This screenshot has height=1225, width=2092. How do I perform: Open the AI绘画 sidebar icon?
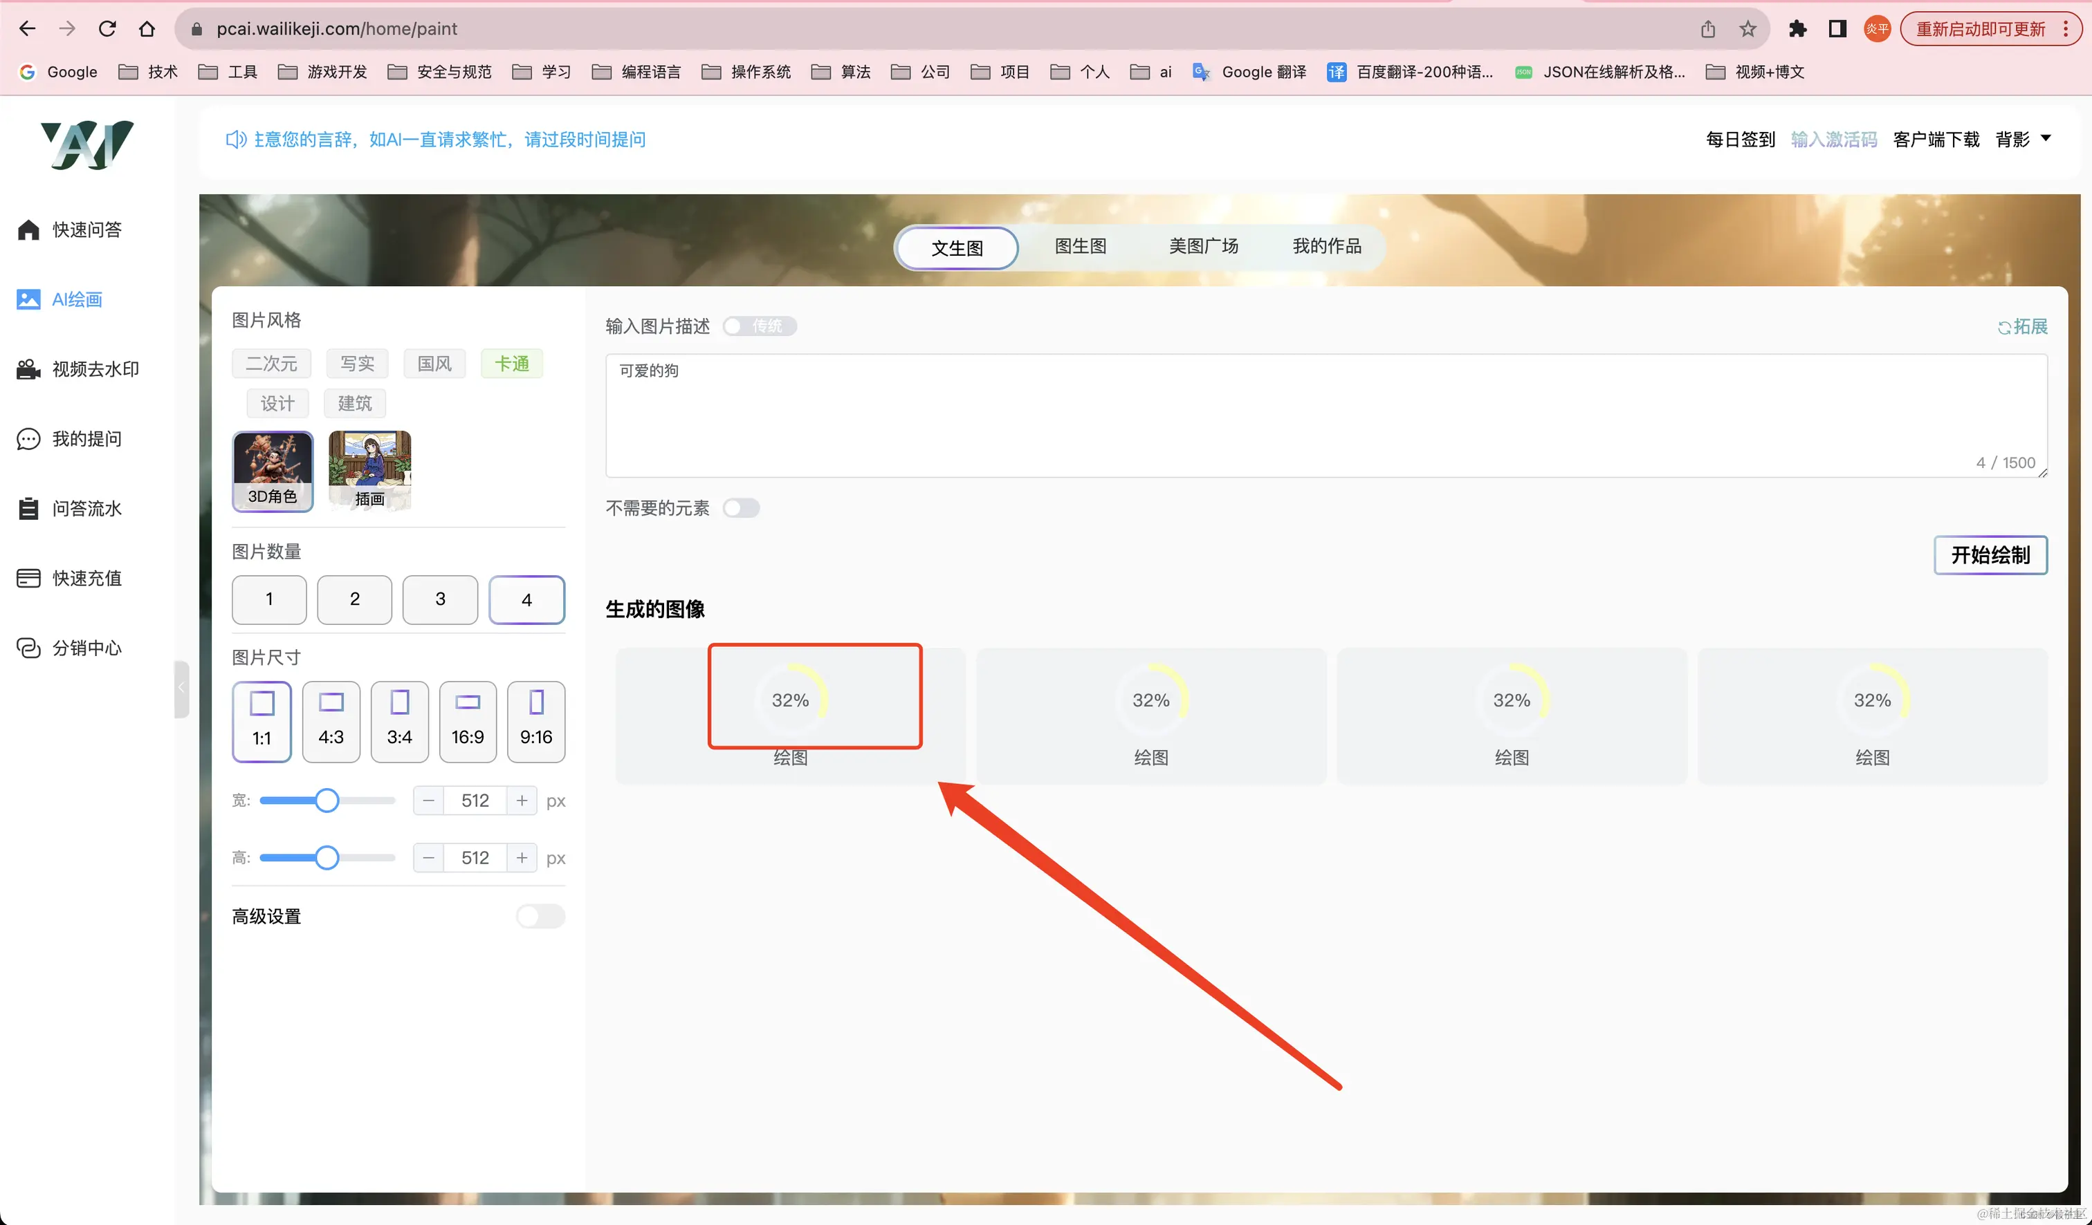[x=28, y=299]
